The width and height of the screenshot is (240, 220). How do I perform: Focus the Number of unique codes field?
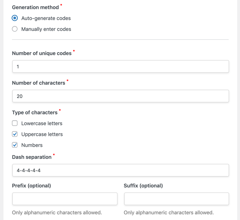[121, 67]
